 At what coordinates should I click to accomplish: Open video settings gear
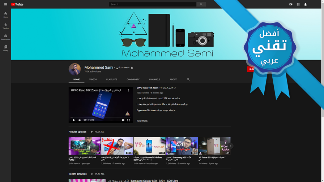(x=123, y=120)
